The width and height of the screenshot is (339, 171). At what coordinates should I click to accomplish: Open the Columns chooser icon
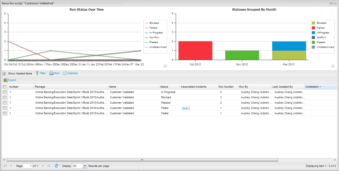pos(65,73)
